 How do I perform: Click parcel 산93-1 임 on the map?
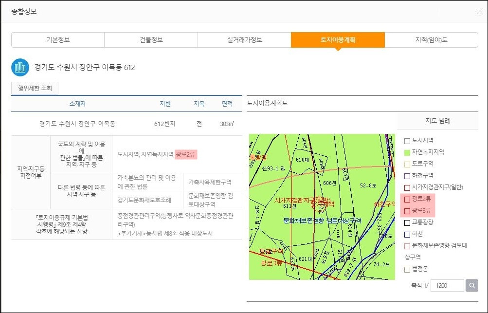click(273, 168)
